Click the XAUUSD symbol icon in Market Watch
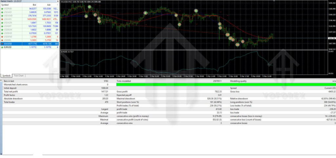Screen dimensions: 336x158 (x=2, y=44)
